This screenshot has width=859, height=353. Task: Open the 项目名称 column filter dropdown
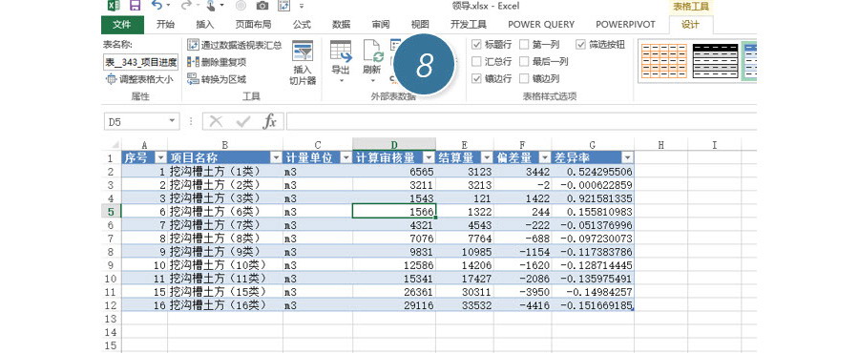point(276,158)
